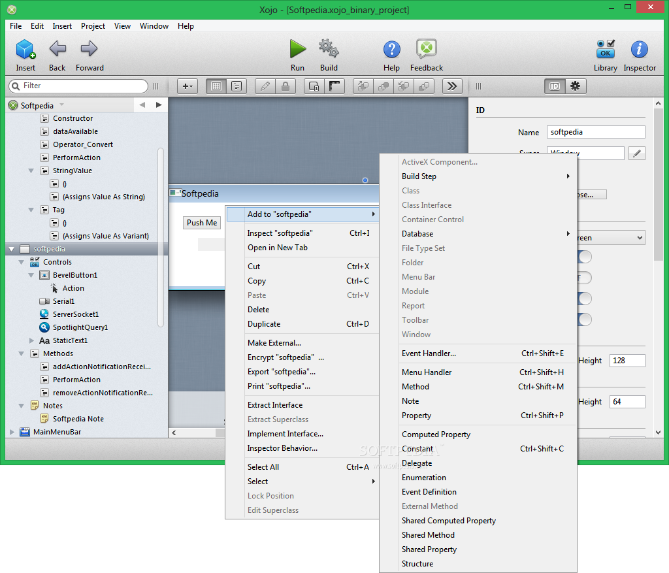Viewport: 669px width, 573px height.
Task: Toggle the first inspector switch
Action: [585, 257]
